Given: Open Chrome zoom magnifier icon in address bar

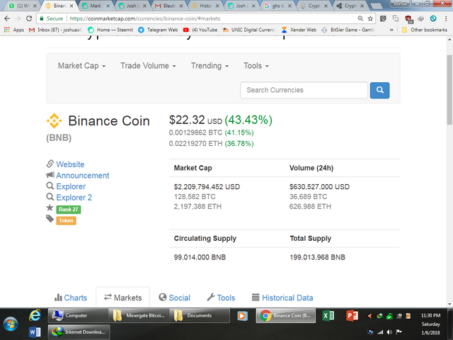Looking at the screenshot, I should click(360, 18).
